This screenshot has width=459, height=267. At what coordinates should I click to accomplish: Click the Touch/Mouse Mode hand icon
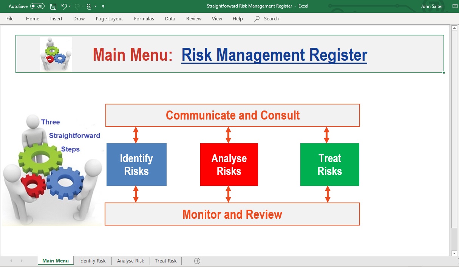pos(89,6)
